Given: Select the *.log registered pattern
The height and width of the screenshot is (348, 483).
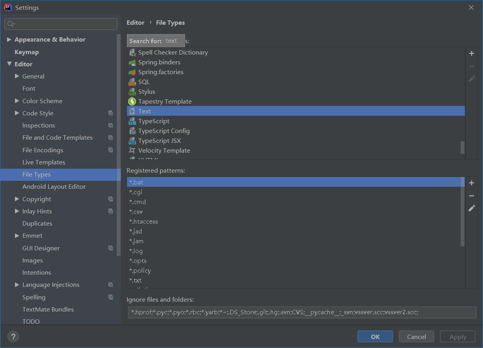Looking at the screenshot, I should (x=136, y=251).
